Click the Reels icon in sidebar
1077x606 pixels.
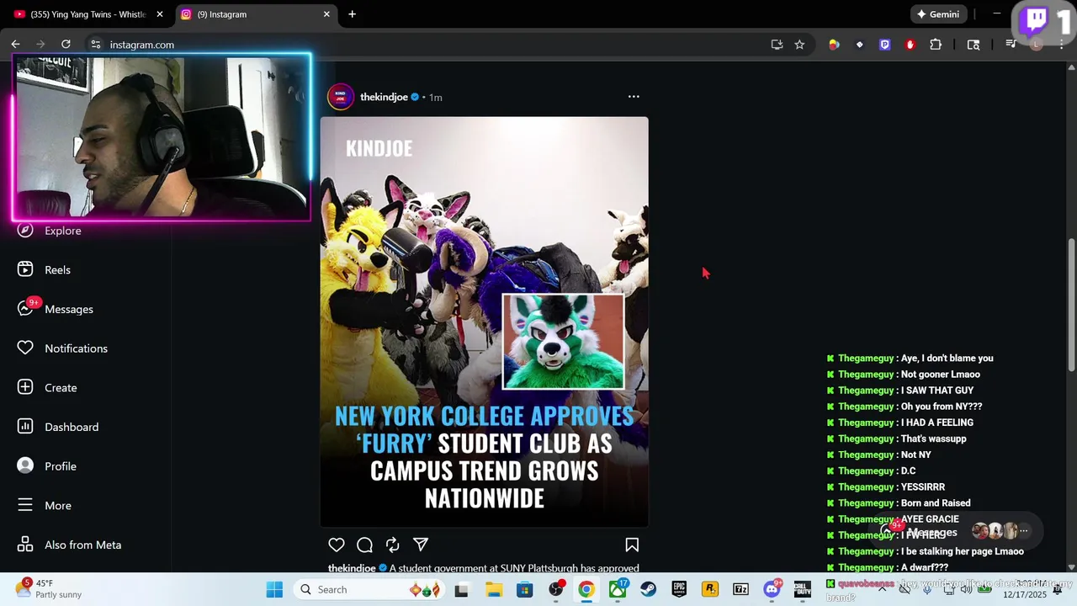(25, 269)
